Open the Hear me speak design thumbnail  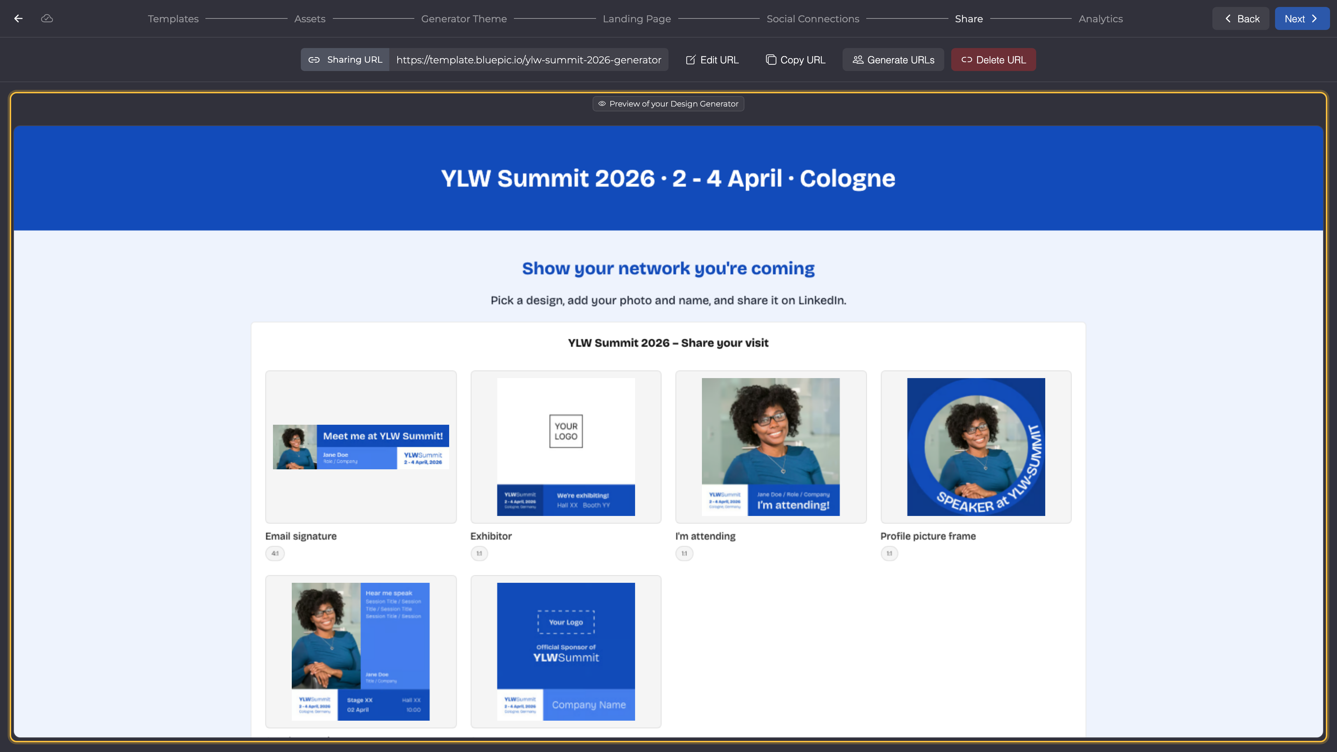(x=361, y=651)
